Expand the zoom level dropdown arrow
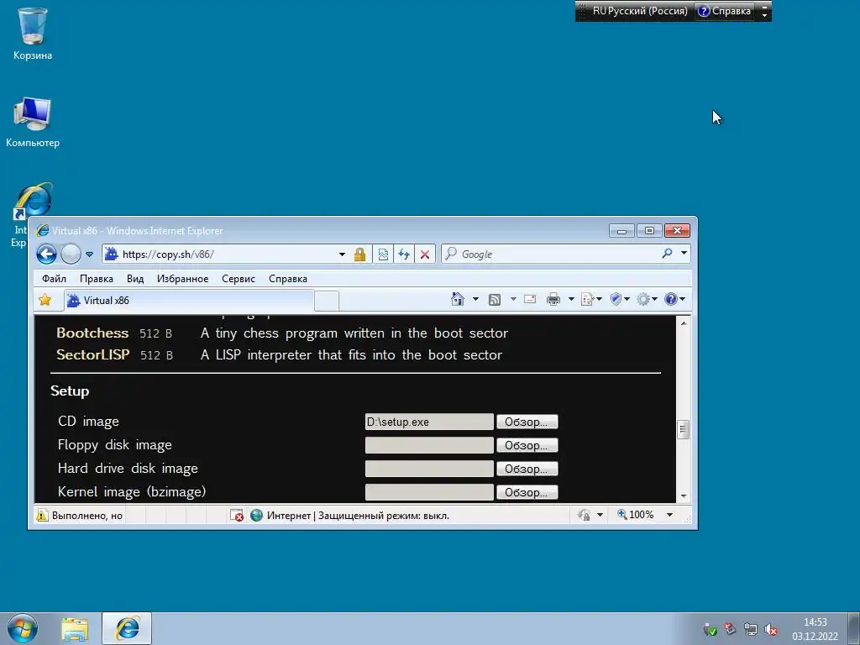The image size is (860, 645). 669,515
